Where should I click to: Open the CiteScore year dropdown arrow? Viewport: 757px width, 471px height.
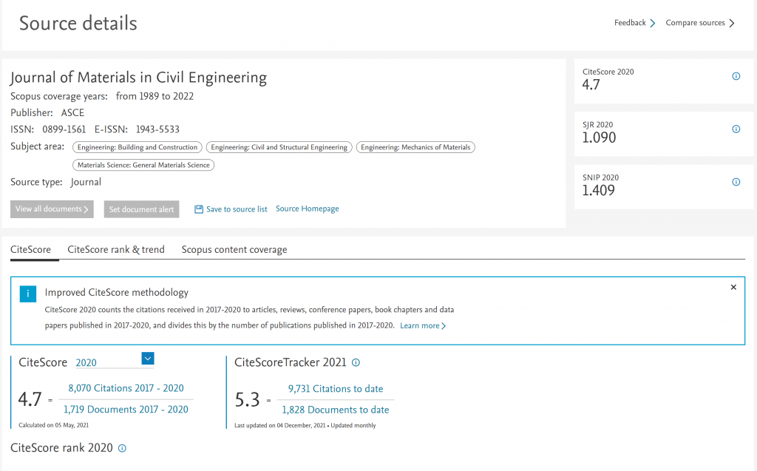click(148, 359)
